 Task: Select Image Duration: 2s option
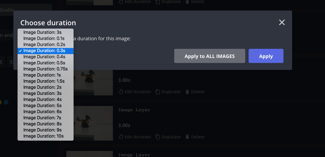pos(46,87)
